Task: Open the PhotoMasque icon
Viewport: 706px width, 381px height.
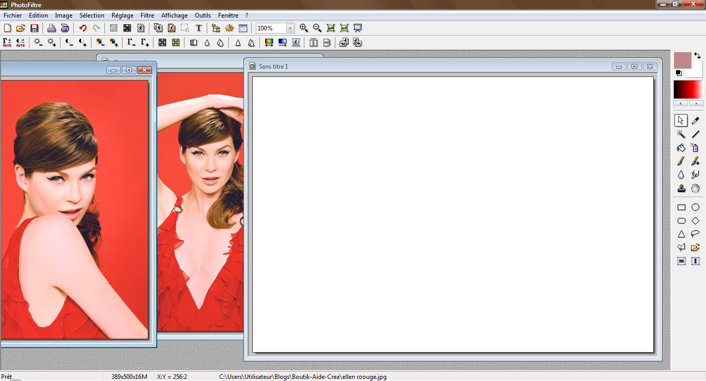Action: 296,42
